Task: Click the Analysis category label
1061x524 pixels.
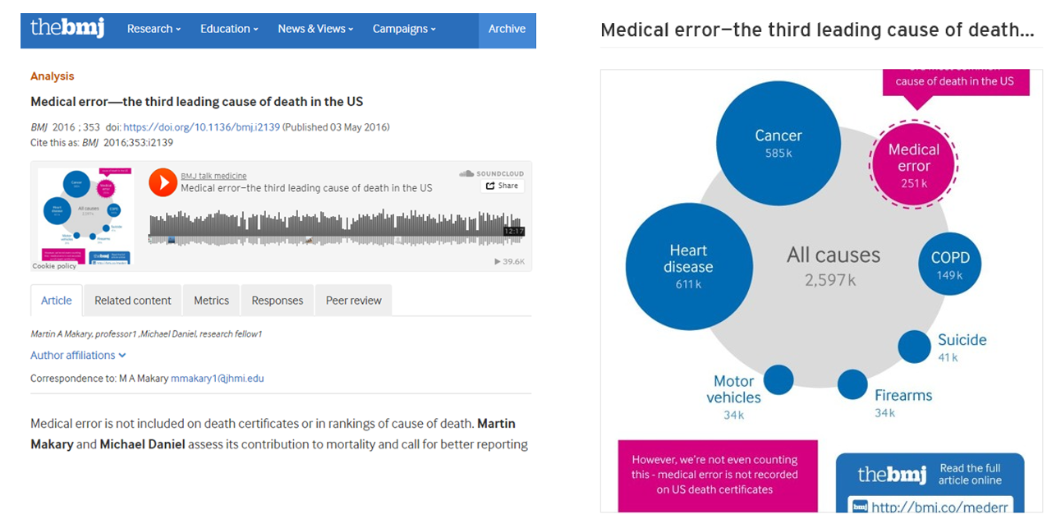Action: coord(53,76)
